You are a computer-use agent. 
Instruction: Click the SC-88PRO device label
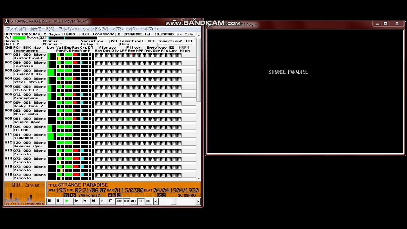pyautogui.click(x=187, y=195)
